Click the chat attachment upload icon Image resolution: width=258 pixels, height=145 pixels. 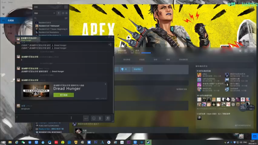tap(100, 118)
